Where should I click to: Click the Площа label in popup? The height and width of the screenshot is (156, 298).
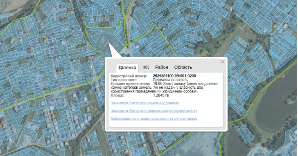[117, 95]
